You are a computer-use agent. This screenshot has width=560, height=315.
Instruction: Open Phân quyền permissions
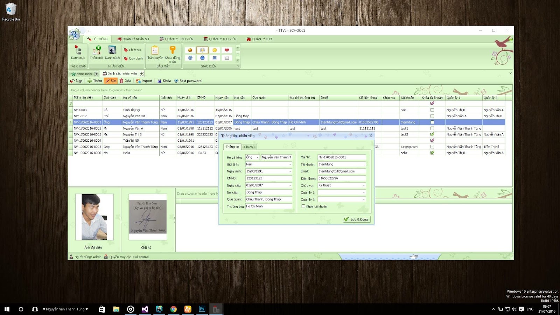point(155,52)
